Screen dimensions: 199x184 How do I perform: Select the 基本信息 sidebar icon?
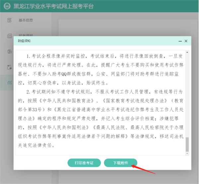(x=9, y=20)
